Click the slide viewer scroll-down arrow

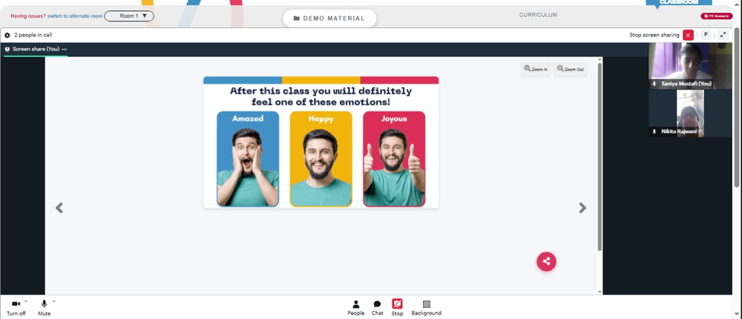(x=600, y=292)
